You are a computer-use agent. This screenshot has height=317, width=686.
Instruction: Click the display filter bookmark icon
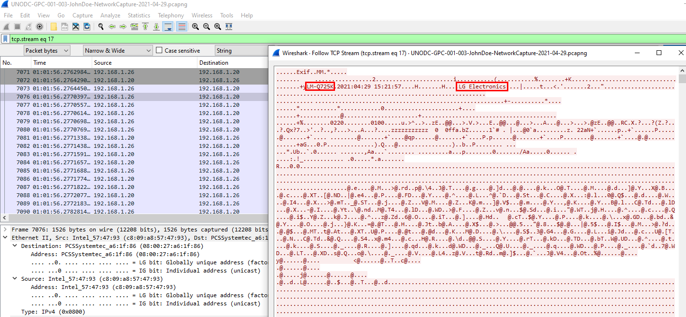[5, 39]
